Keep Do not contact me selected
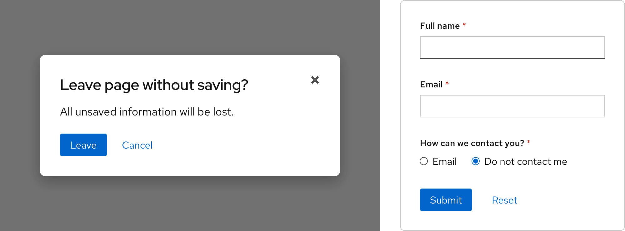The image size is (625, 231). [x=475, y=161]
